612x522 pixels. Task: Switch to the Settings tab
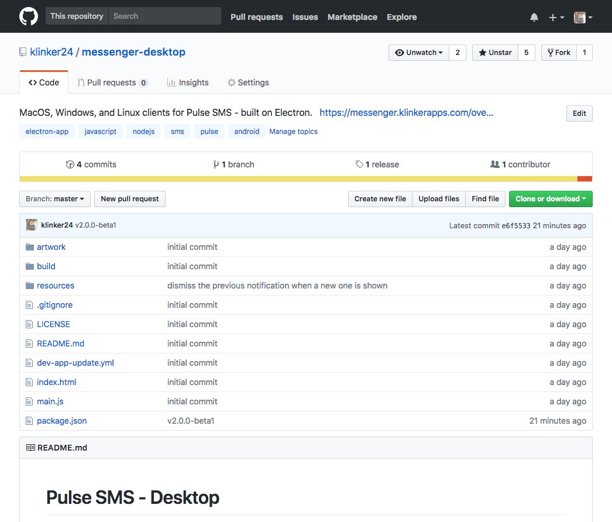(248, 83)
